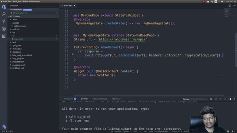Viewport: 237px width, 133px height.
Task: Maximize the panel with the chevron-up icon
Action: point(225,99)
